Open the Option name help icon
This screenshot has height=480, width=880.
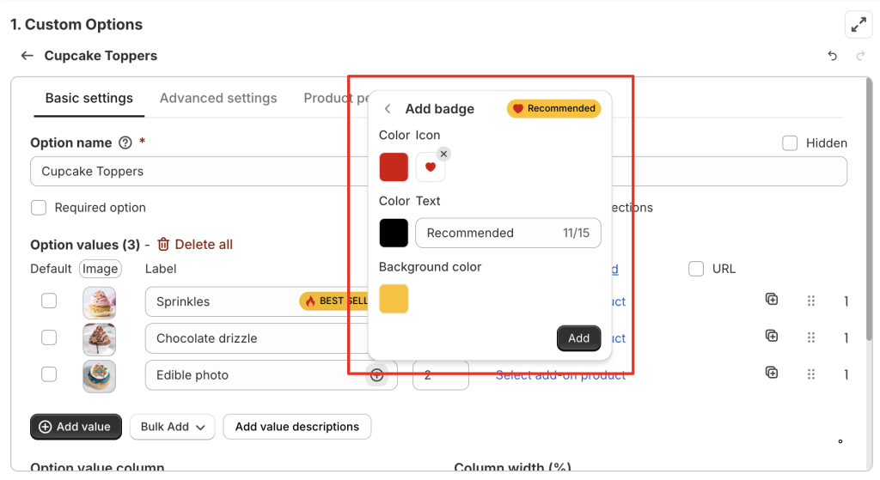pyautogui.click(x=125, y=143)
